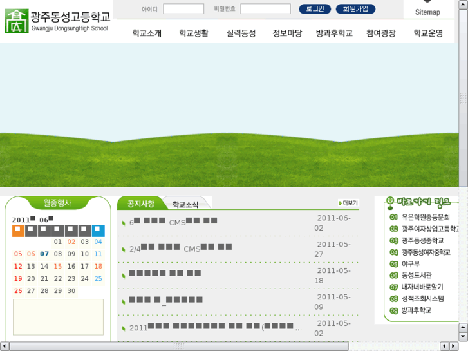The width and height of the screenshot is (468, 351).
Task: Open the 학교운영 menu
Action: [x=428, y=33]
